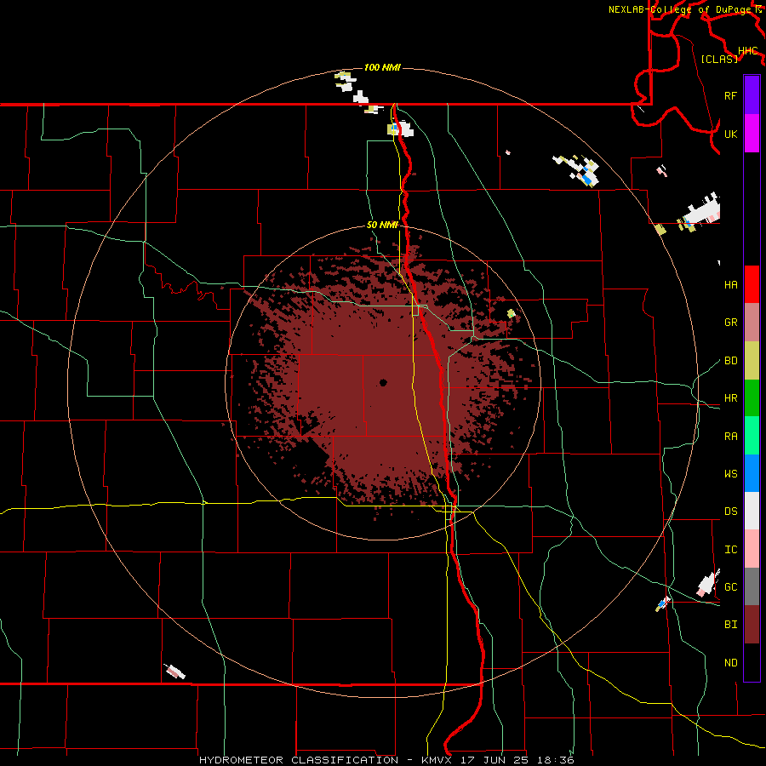Image resolution: width=766 pixels, height=766 pixels.
Task: Click the bright red HA legend swatch
Action: [x=752, y=284]
